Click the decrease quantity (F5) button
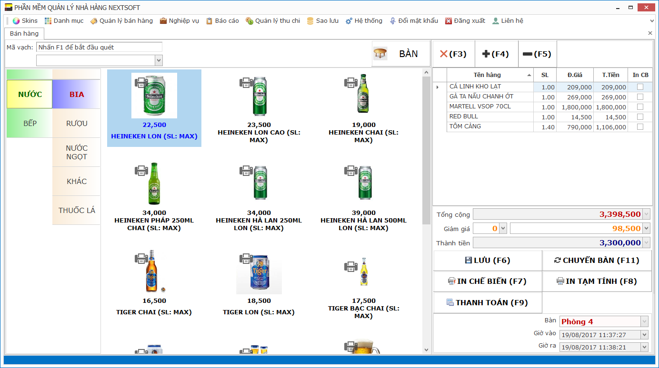 [537, 54]
